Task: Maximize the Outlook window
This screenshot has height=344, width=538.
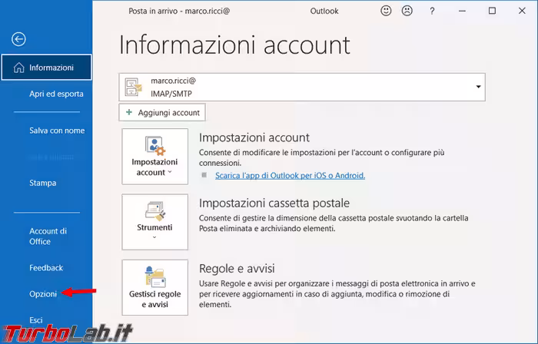Action: click(492, 11)
